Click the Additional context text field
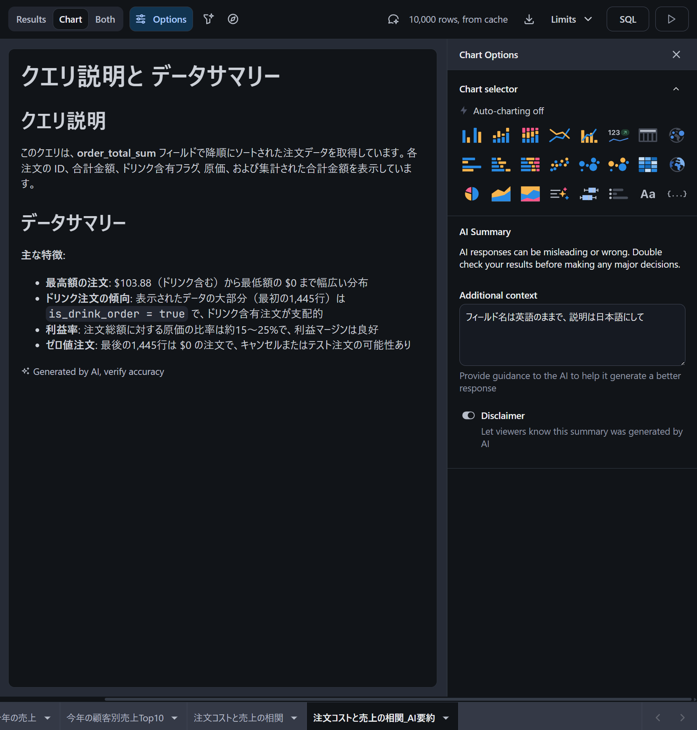Screen dimensions: 697x730 pyautogui.click(x=572, y=334)
